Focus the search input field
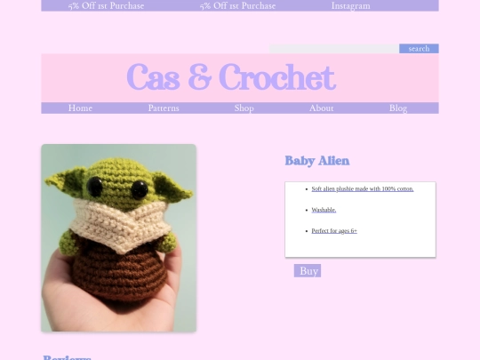The width and height of the screenshot is (480, 360). [x=334, y=49]
